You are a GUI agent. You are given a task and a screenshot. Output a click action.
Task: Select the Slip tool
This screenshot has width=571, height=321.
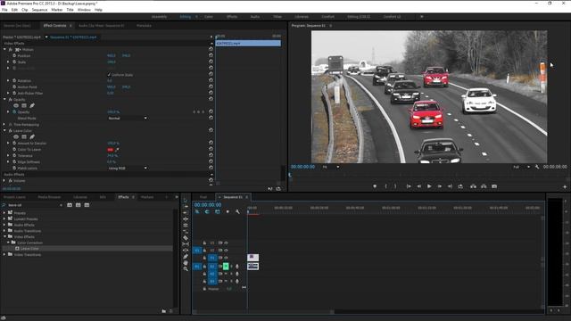tap(186, 243)
